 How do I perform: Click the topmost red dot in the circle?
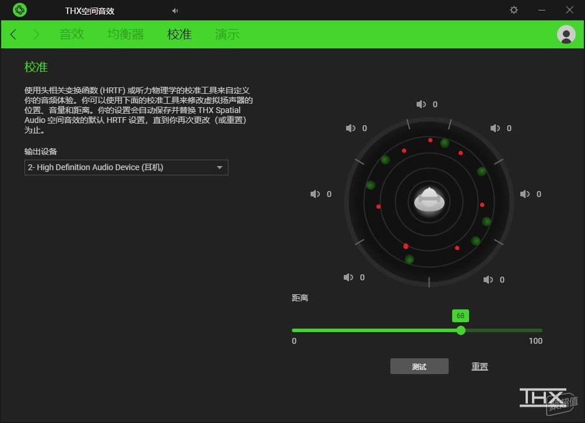[x=430, y=140]
